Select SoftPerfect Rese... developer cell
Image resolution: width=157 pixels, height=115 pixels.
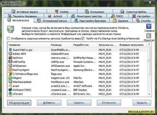pyautogui.click(x=85, y=58)
